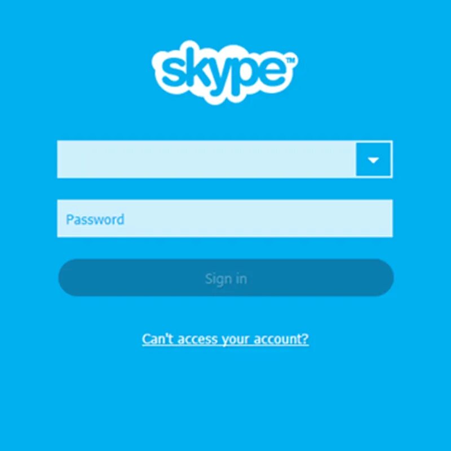Click the Password placeholder text
Image resolution: width=451 pixels, height=451 pixels.
(x=95, y=219)
